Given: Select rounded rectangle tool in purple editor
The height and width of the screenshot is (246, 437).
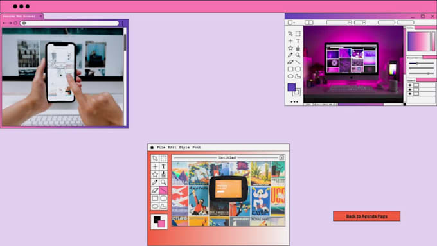Looking at the screenshot, I should 298,69.
